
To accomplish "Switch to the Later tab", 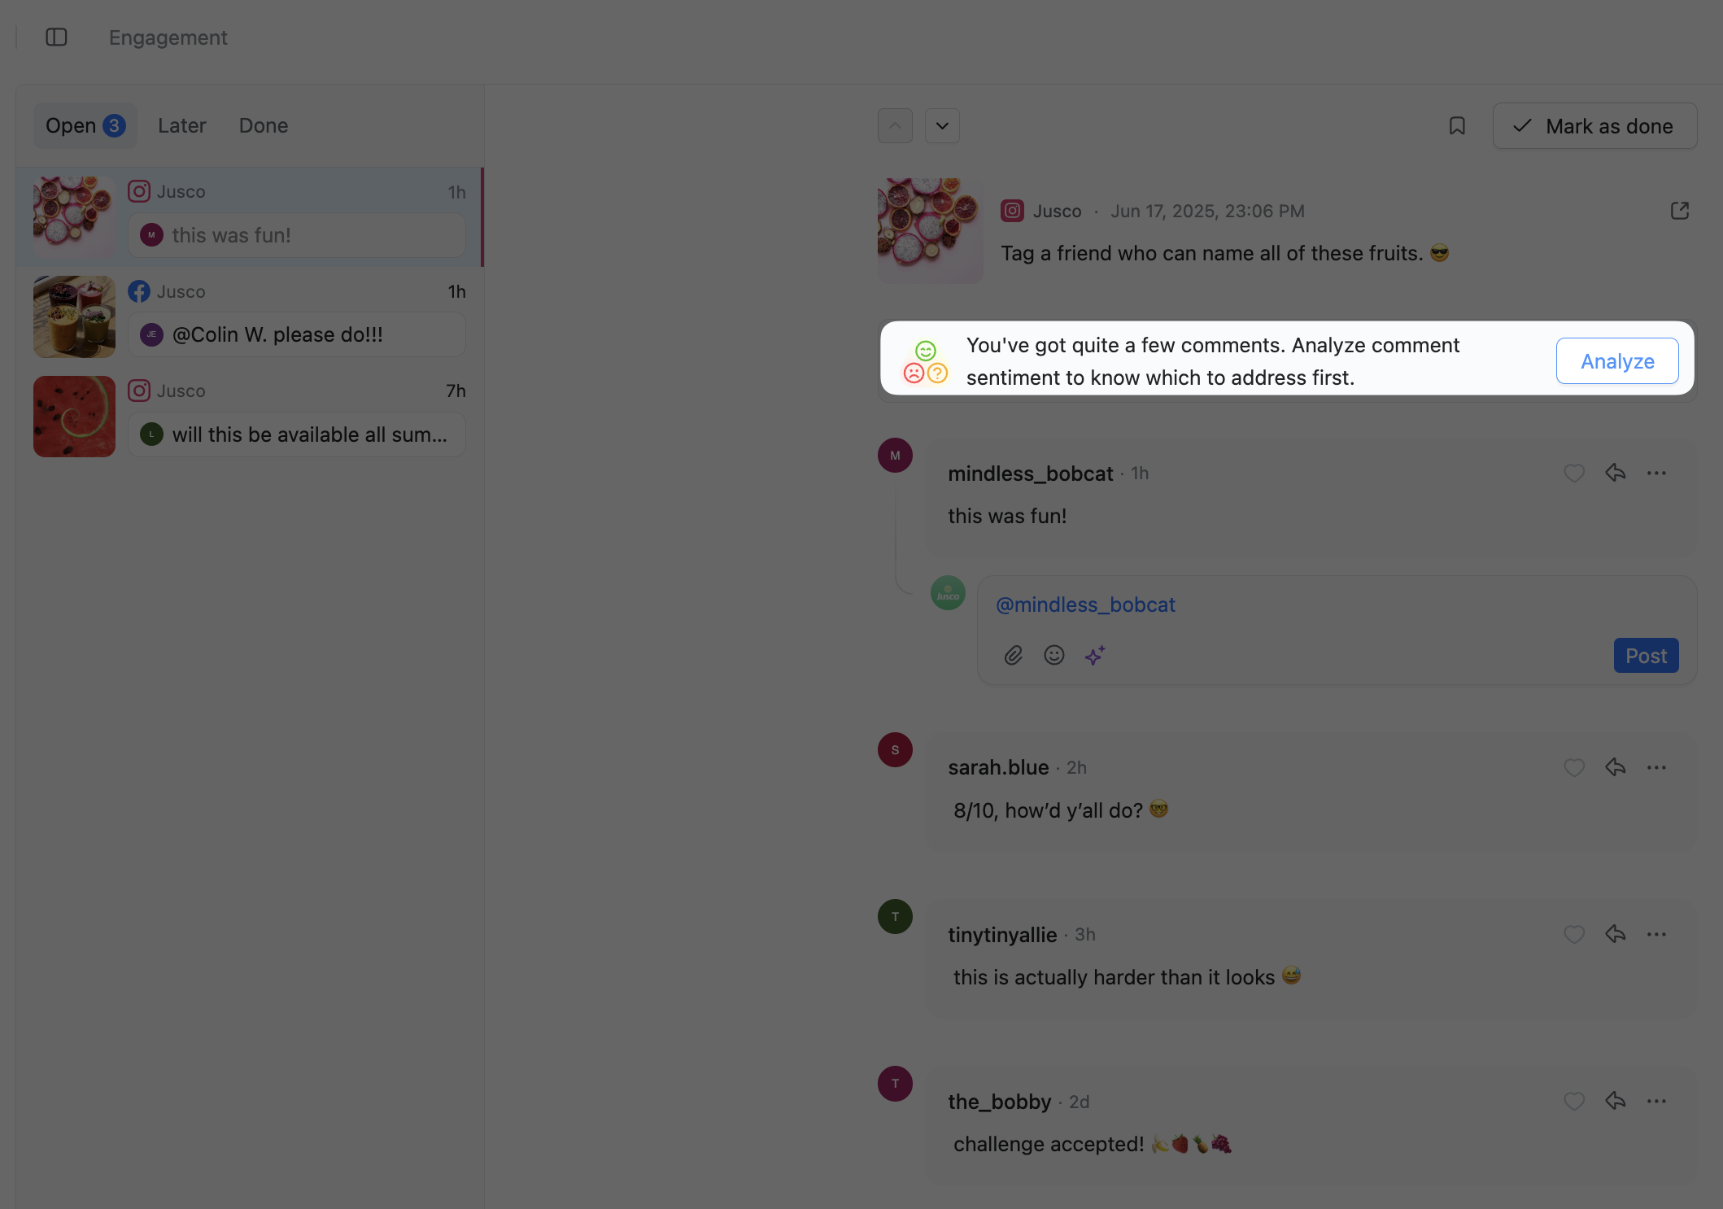I will tap(182, 126).
